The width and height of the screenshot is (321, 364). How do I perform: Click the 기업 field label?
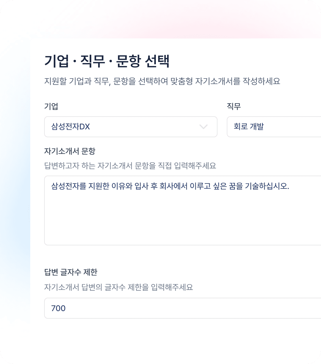coord(51,106)
